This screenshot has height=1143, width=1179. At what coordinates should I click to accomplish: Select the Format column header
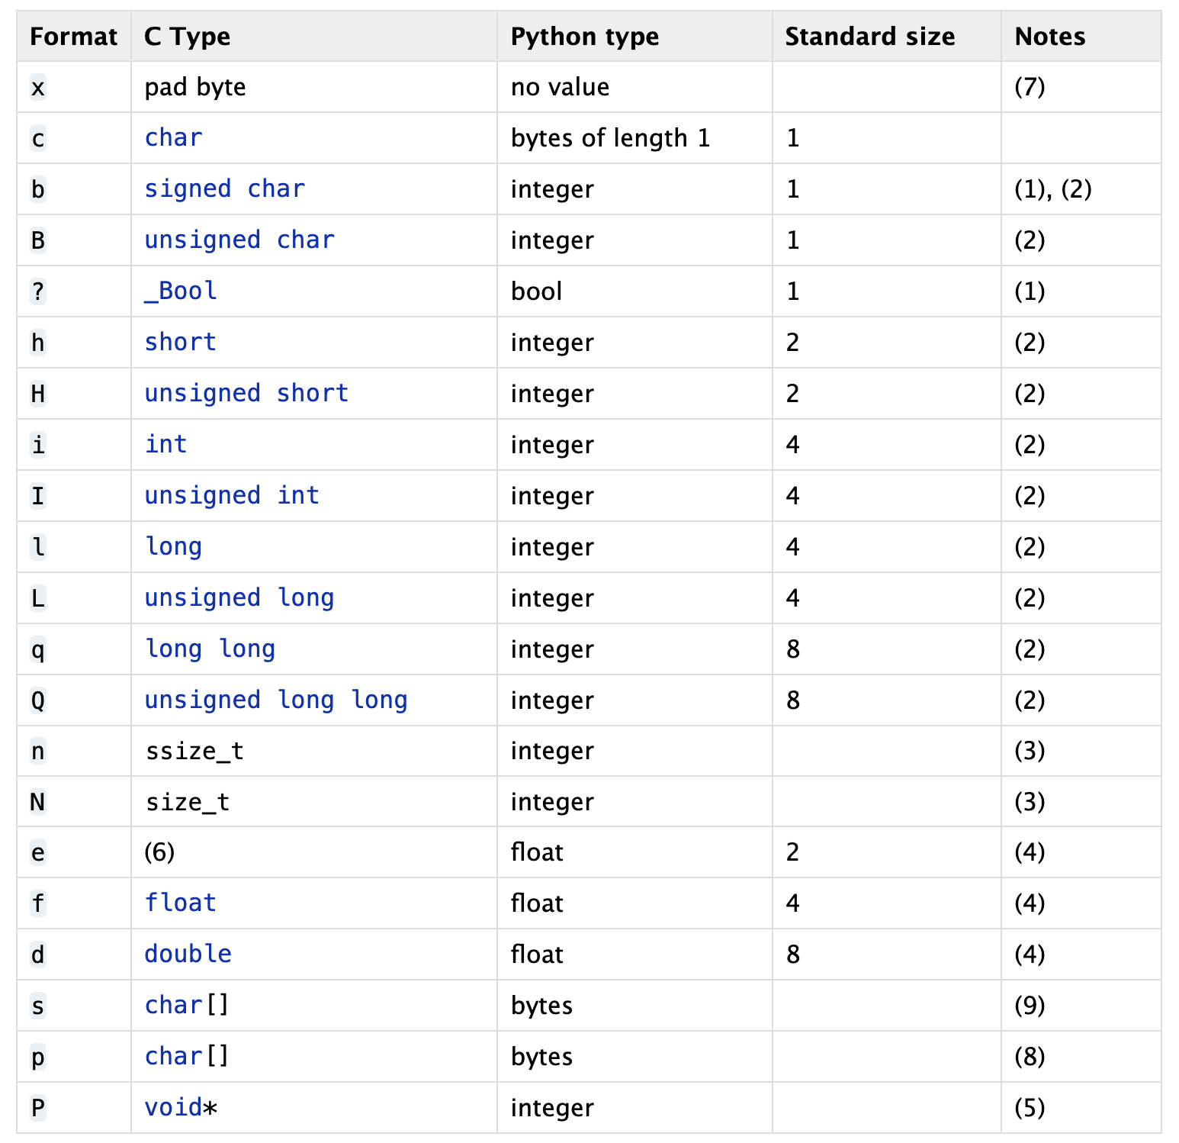[x=74, y=37]
